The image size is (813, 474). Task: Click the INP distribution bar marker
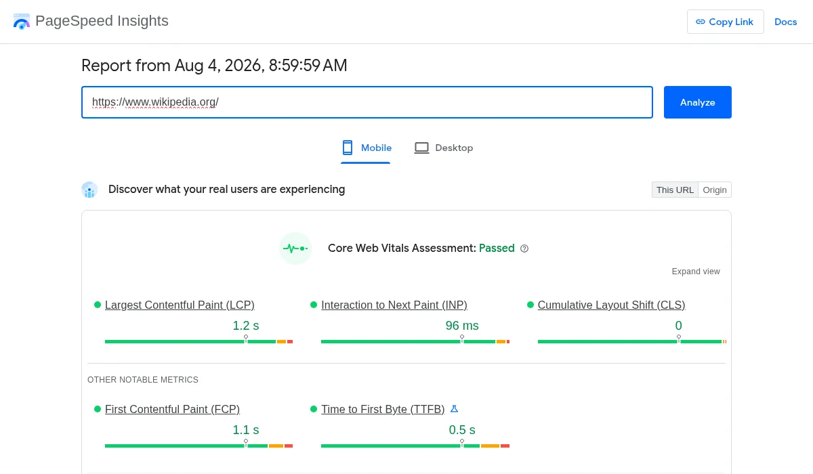pos(462,339)
